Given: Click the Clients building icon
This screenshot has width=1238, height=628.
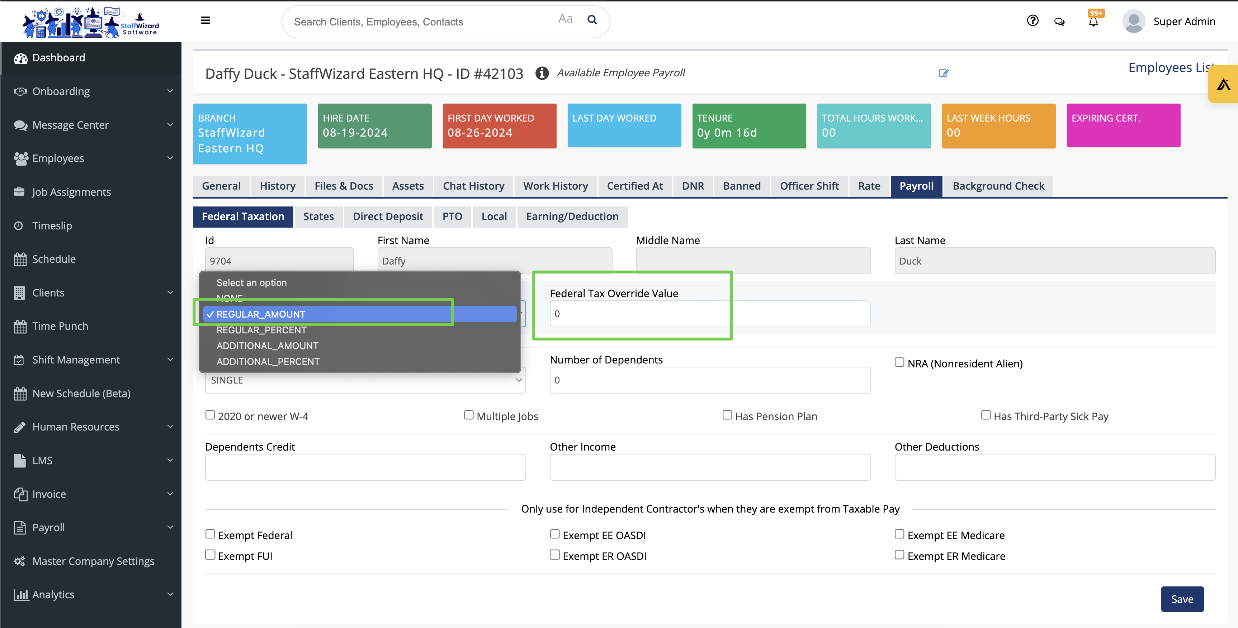Looking at the screenshot, I should click(x=19, y=292).
